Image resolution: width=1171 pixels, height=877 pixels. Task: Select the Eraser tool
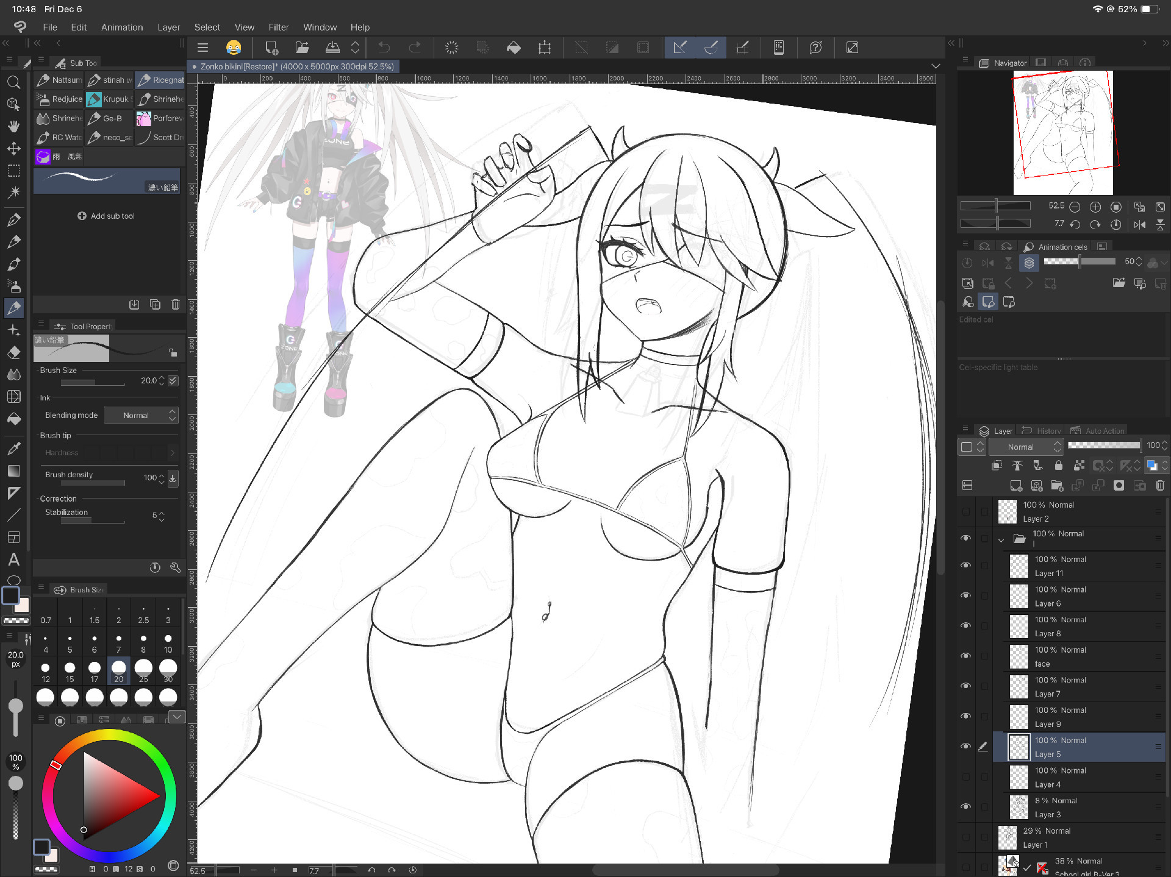pyautogui.click(x=13, y=352)
